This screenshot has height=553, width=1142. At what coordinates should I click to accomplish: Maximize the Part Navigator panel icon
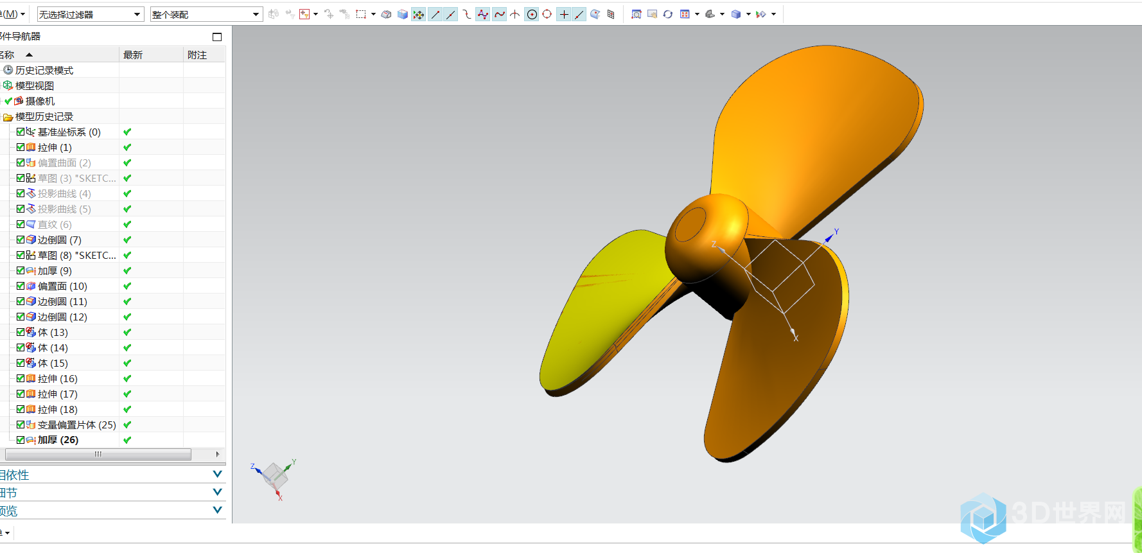(217, 37)
